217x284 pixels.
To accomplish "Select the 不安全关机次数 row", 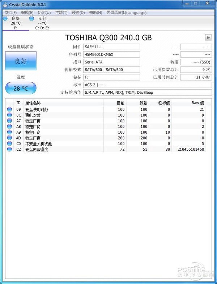I will 106,143.
